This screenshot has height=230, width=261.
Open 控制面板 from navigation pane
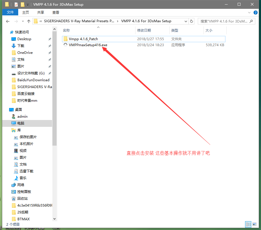click(24, 192)
